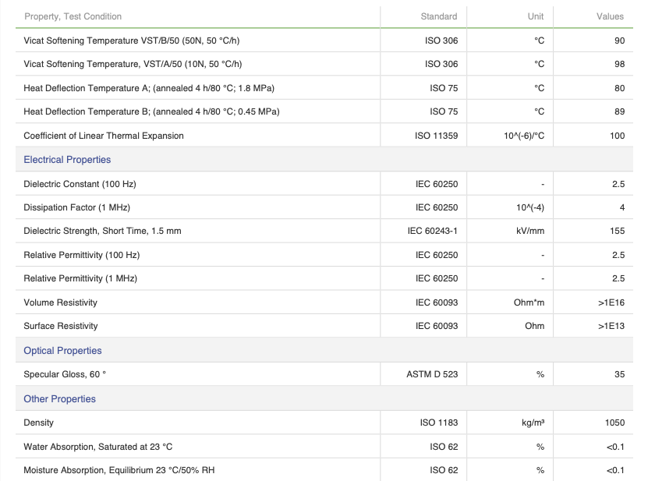This screenshot has height=481, width=648.
Task: Click Moisture Absorption, Equilibrium row label
Action: 119,470
